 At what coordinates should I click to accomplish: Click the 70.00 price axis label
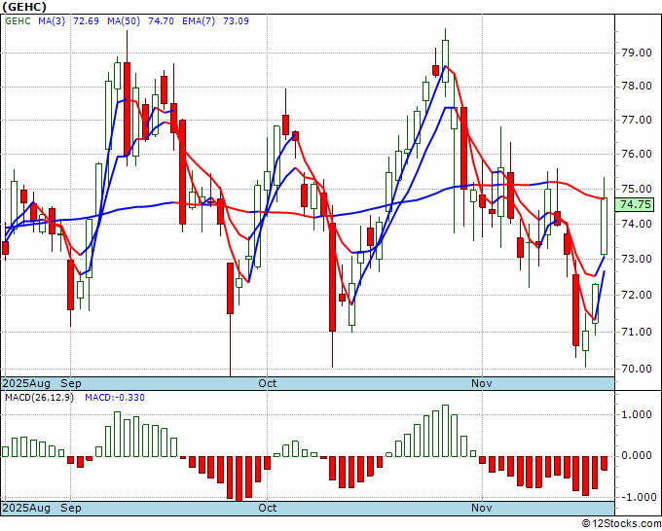point(637,369)
